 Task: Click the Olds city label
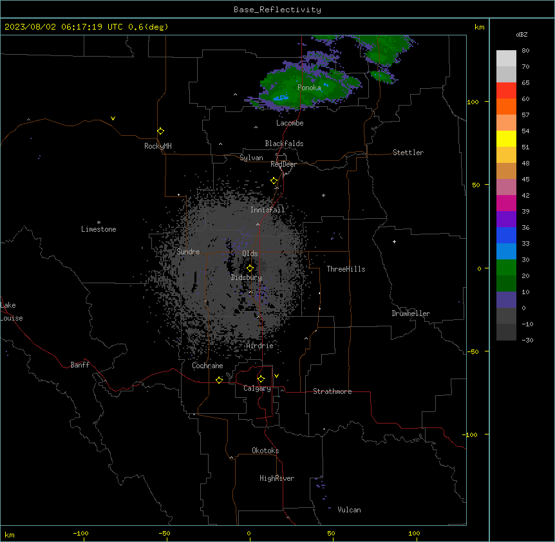click(x=250, y=254)
